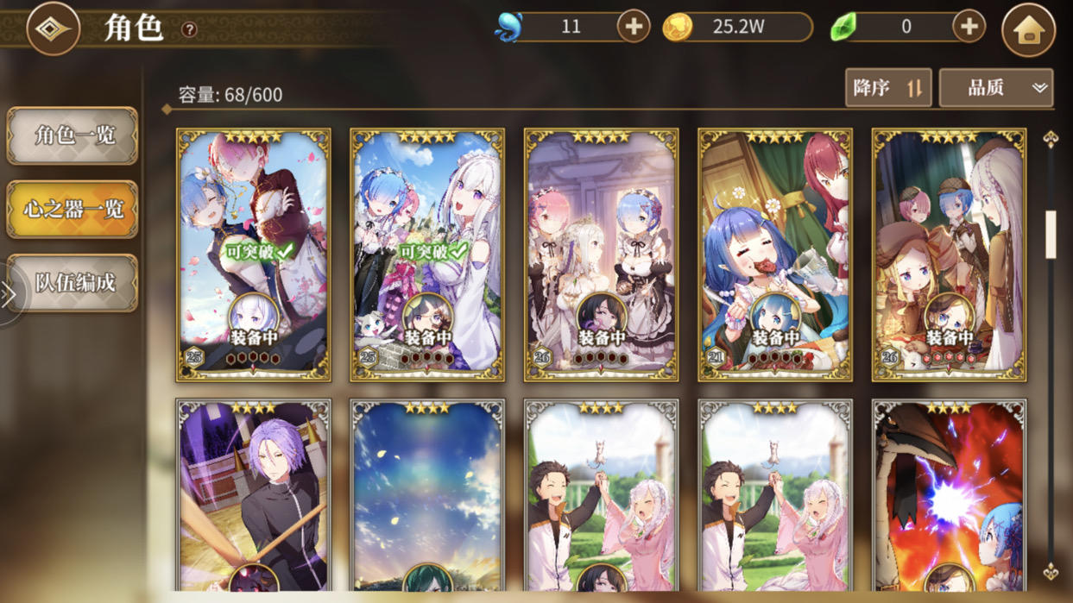Open the question mark help icon

(189, 30)
